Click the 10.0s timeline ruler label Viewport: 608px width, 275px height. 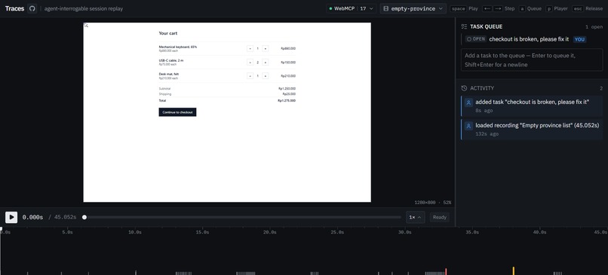(135, 232)
